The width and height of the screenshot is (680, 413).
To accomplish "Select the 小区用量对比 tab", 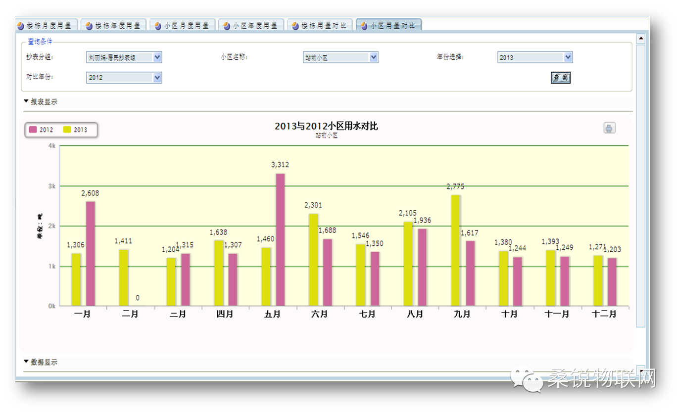I will (x=389, y=25).
